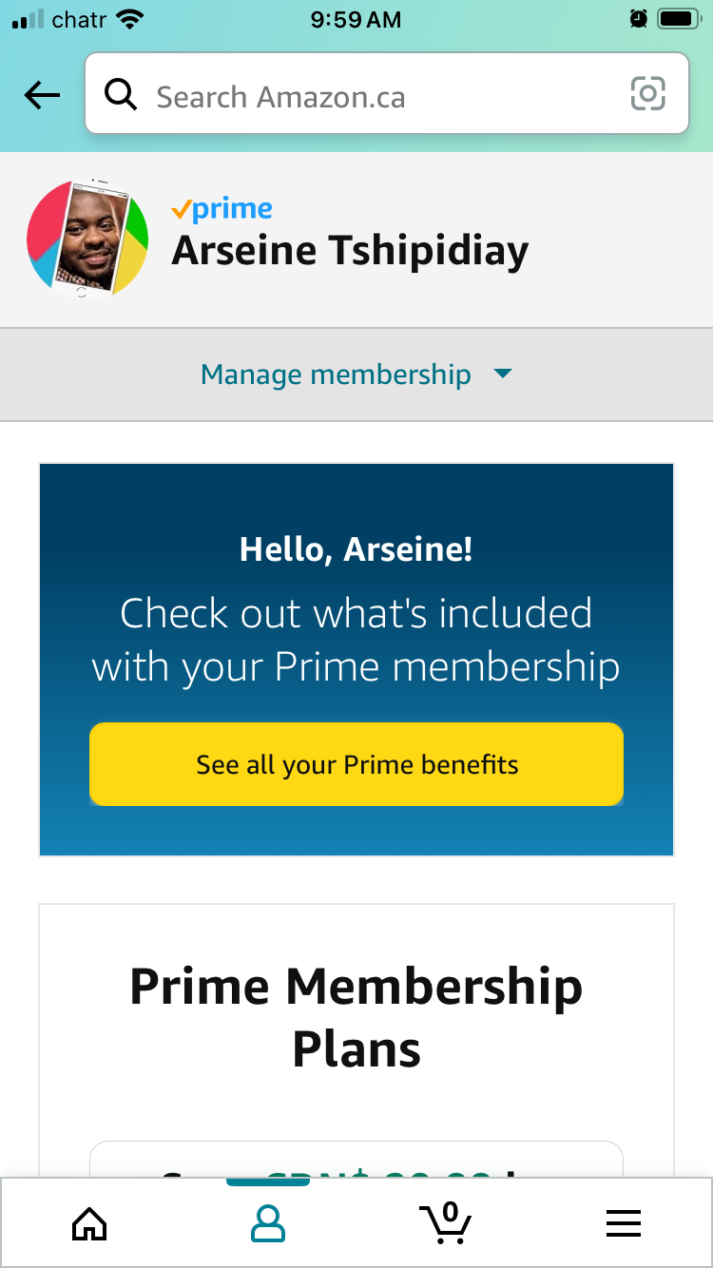Expand the Manage membership dropdown
This screenshot has width=713, height=1268.
coord(336,375)
